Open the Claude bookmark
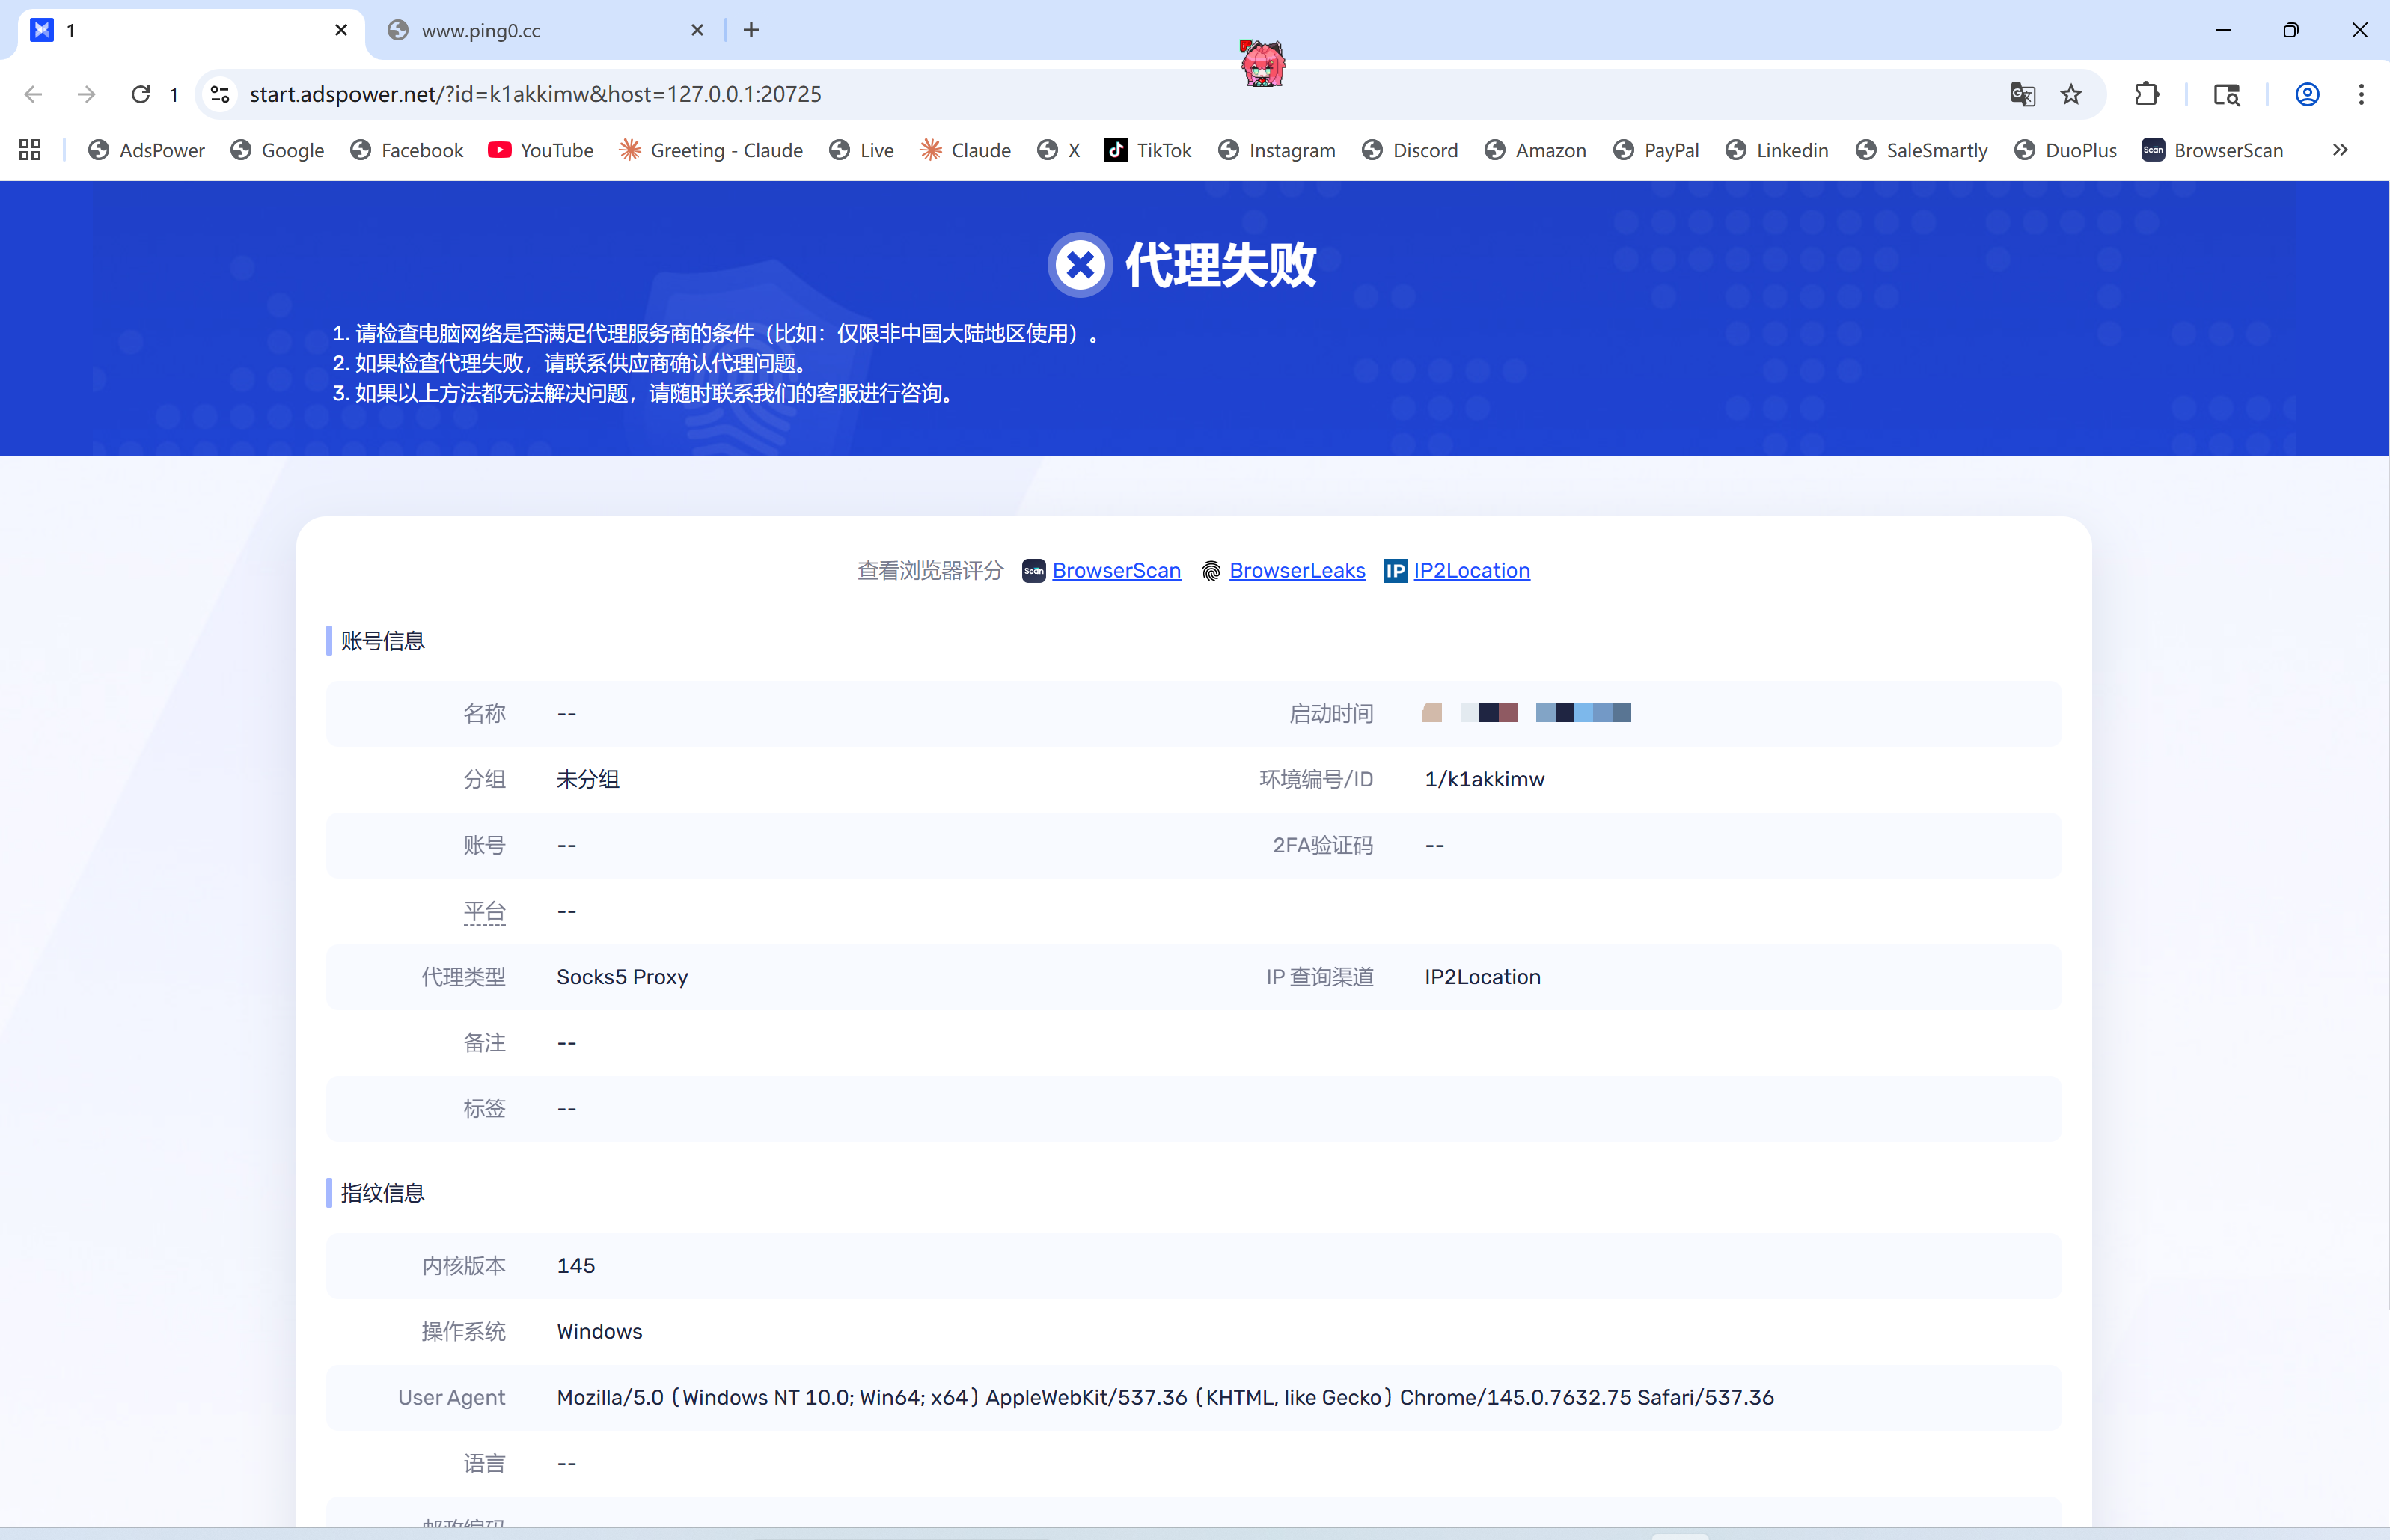This screenshot has width=2390, height=1540. pos(965,150)
